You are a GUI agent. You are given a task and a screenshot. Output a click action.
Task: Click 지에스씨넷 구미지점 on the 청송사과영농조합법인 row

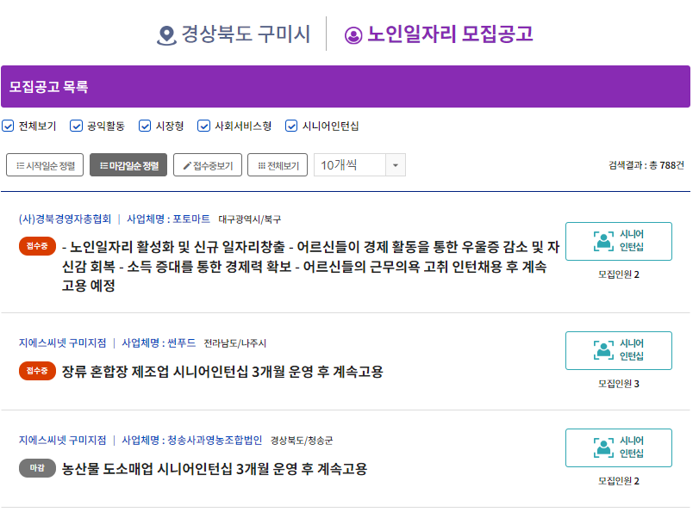[62, 441]
